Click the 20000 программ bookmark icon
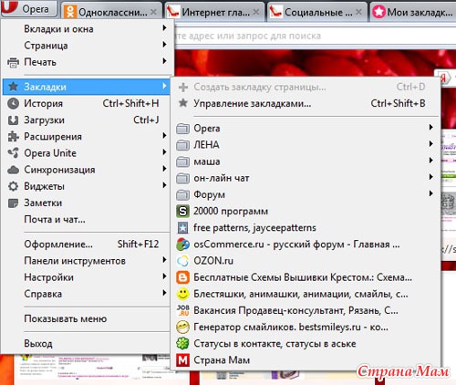Image resolution: width=456 pixels, height=385 pixels. [182, 211]
